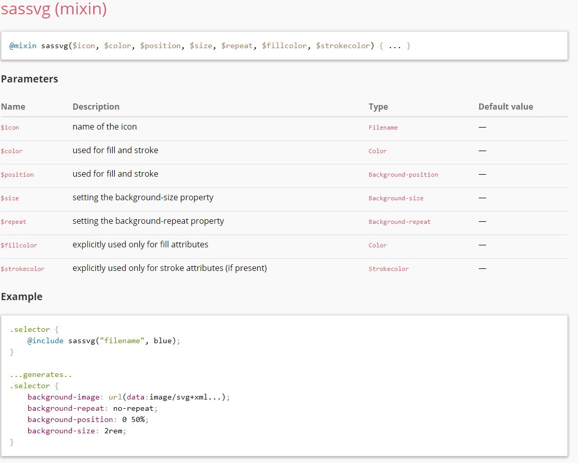Click the 'Default value' column header
Image resolution: width=578 pixels, height=463 pixels.
click(x=506, y=107)
